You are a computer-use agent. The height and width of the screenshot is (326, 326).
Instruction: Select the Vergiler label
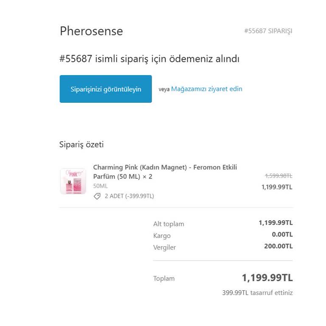[164, 247]
